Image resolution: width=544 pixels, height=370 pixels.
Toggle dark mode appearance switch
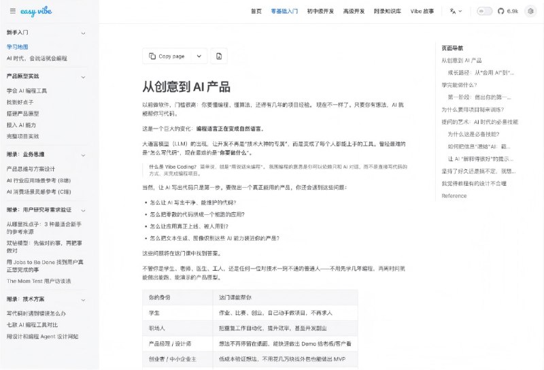[x=485, y=11]
